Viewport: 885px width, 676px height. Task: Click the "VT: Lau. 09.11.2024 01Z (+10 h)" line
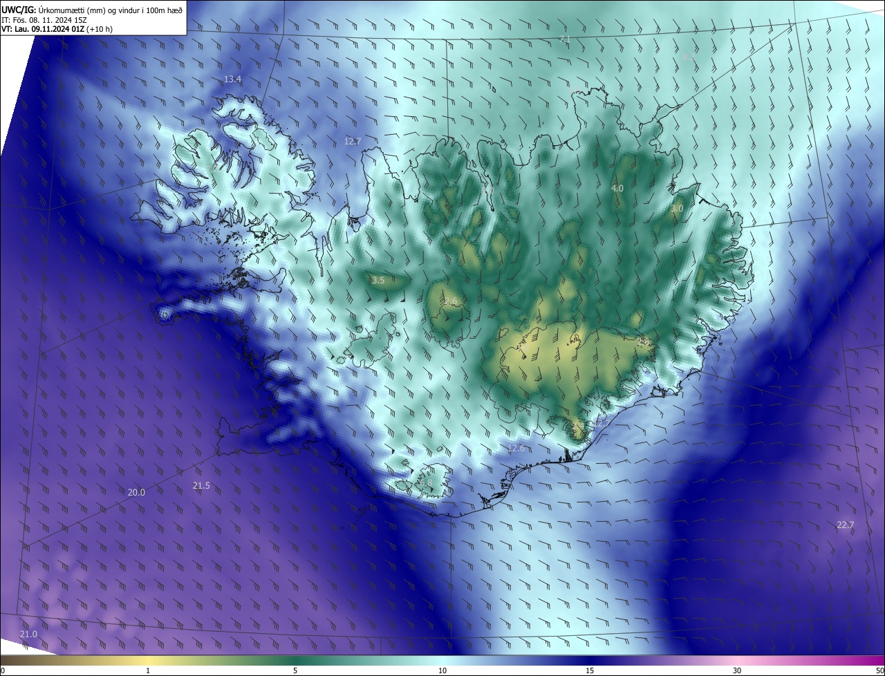57,29
